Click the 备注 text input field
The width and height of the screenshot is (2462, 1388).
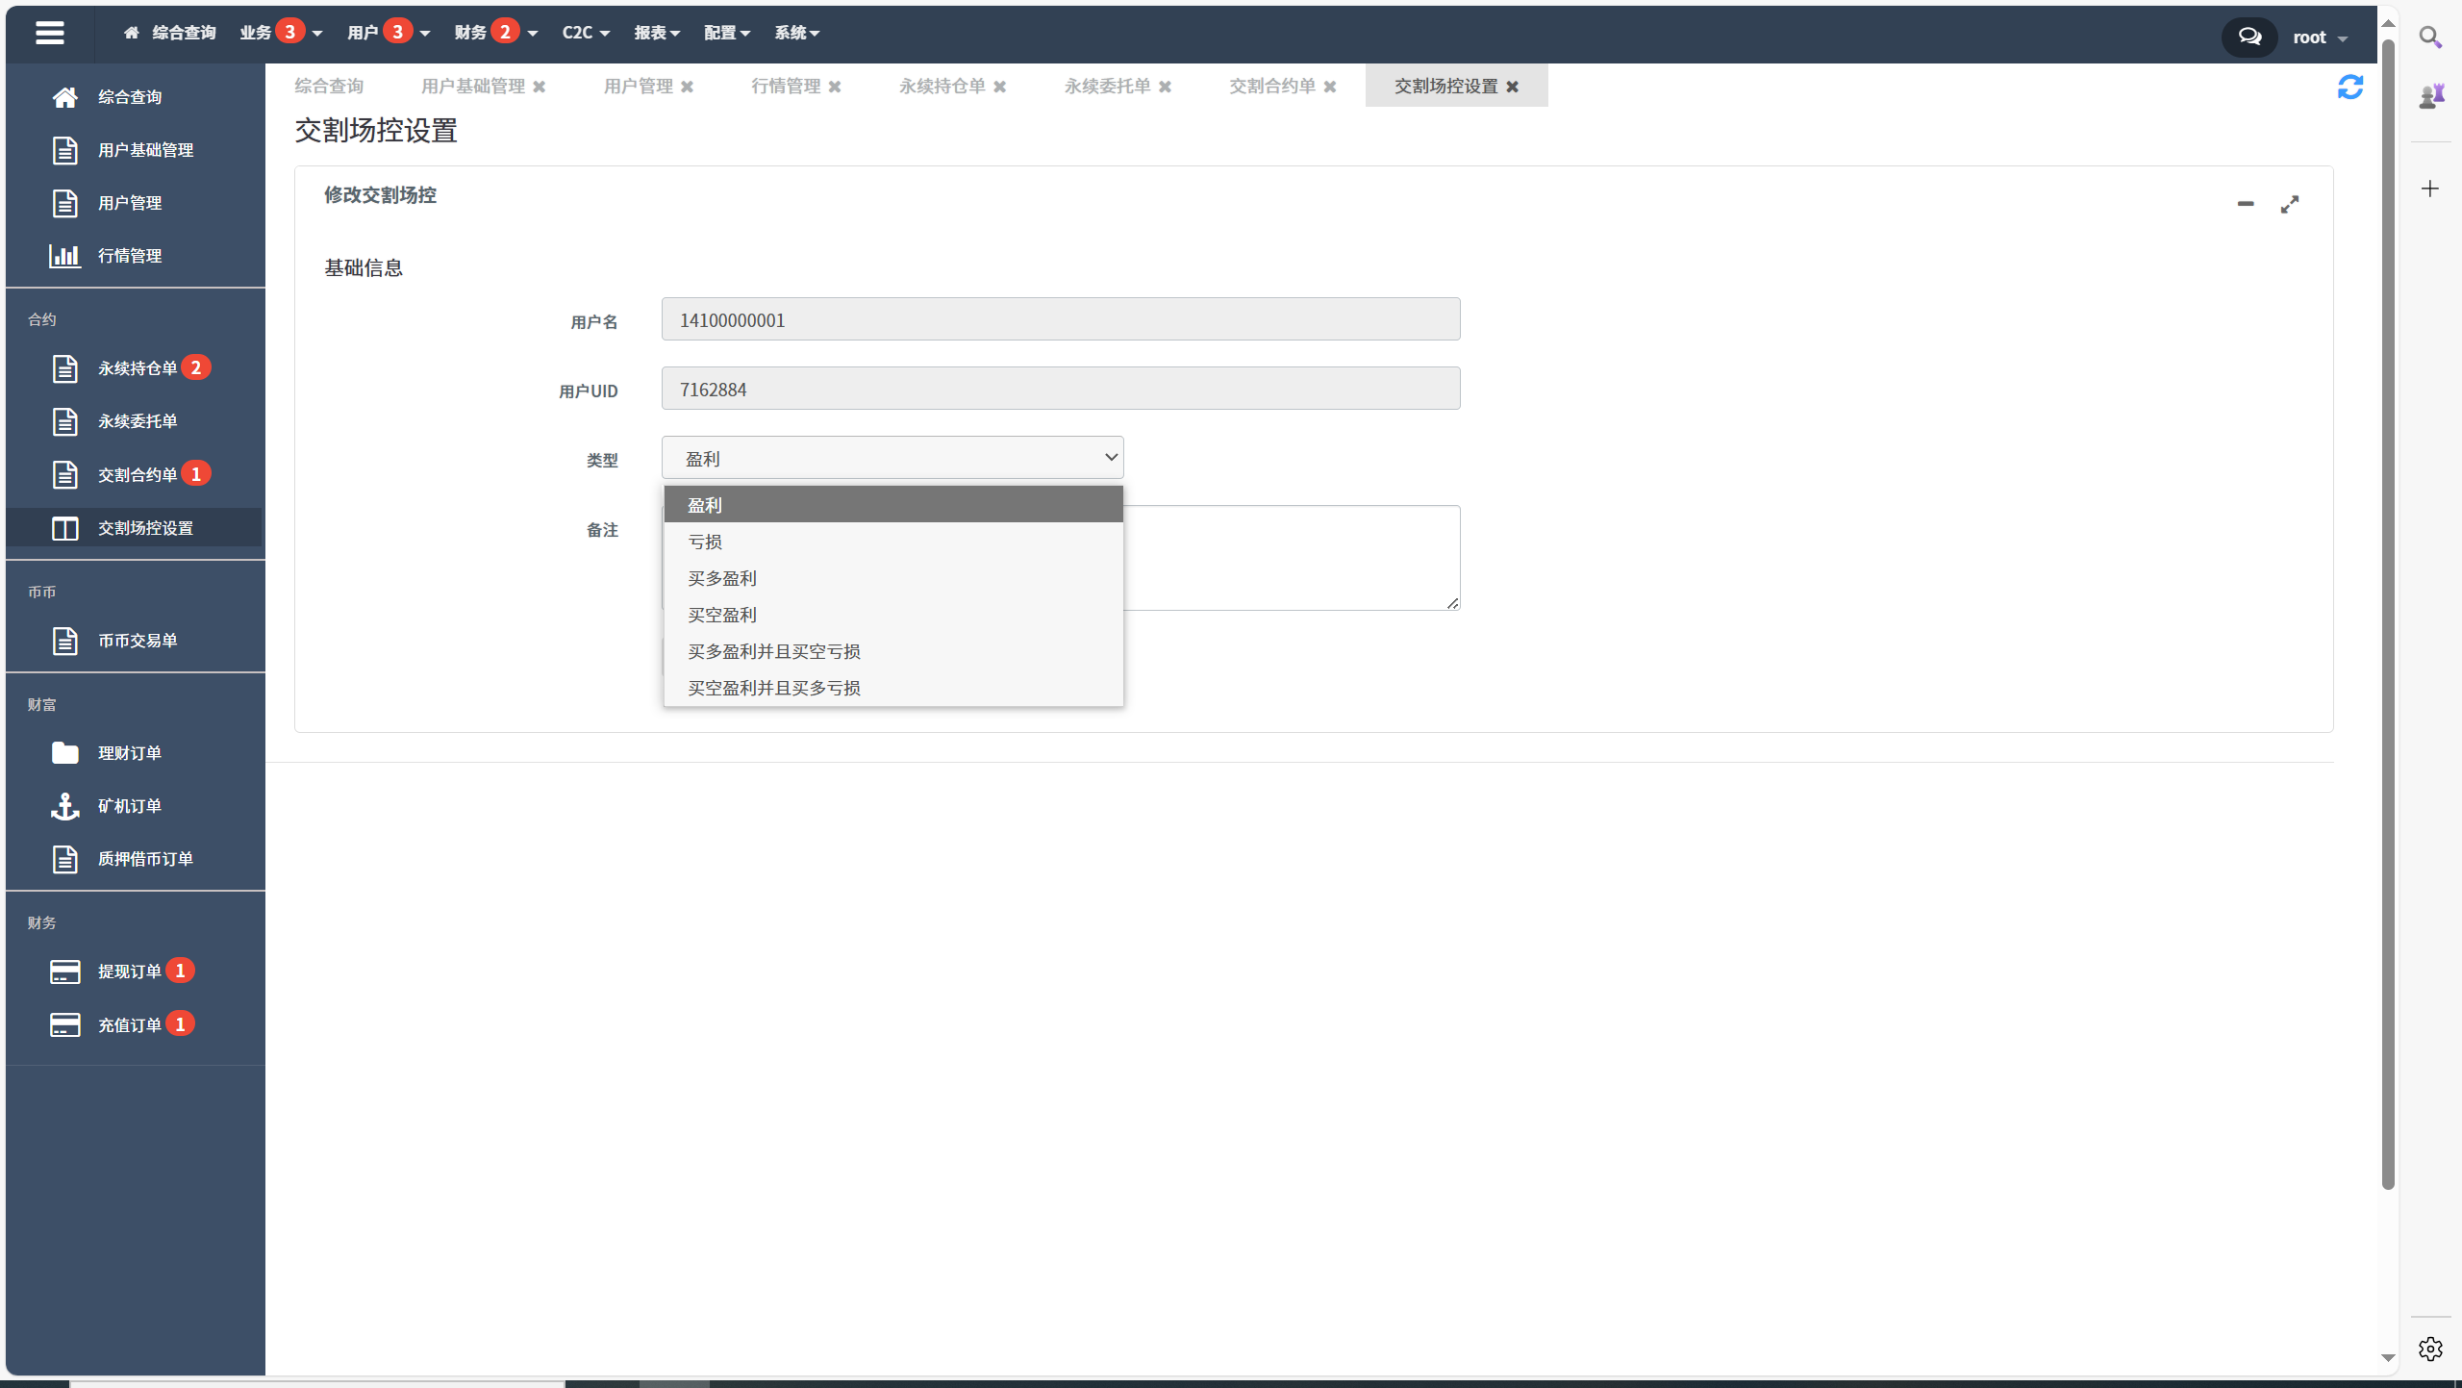click(x=1291, y=558)
